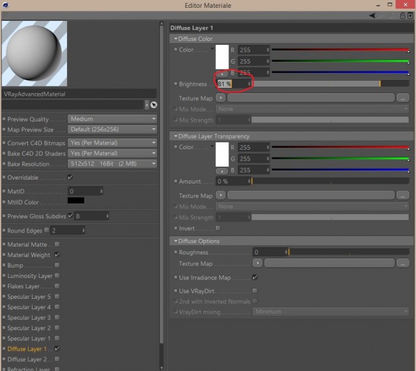This screenshot has height=371, width=416.
Task: Click the Roughness Texture Map browse button
Action: (402, 264)
